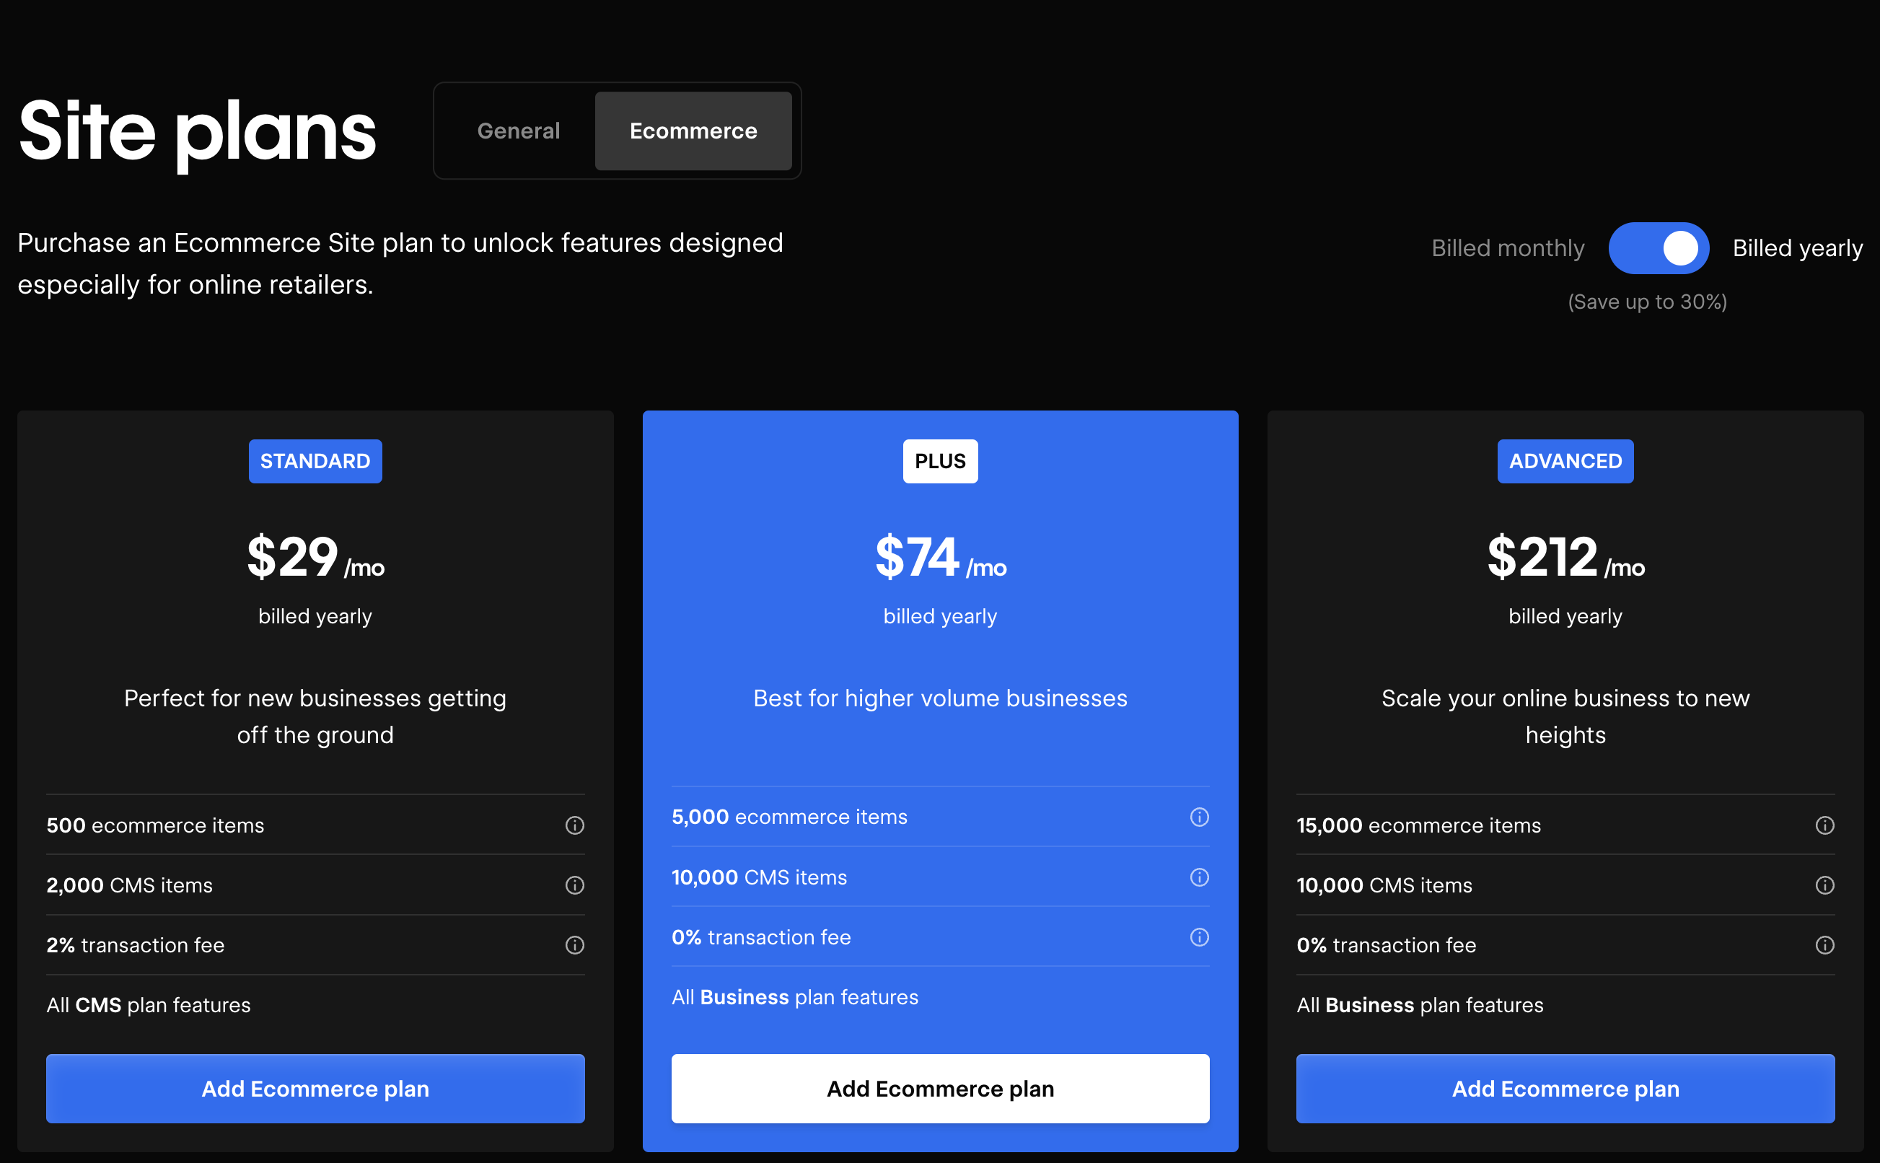1880x1163 pixels.
Task: Click info icon for 500 ecommerce items
Action: click(574, 825)
